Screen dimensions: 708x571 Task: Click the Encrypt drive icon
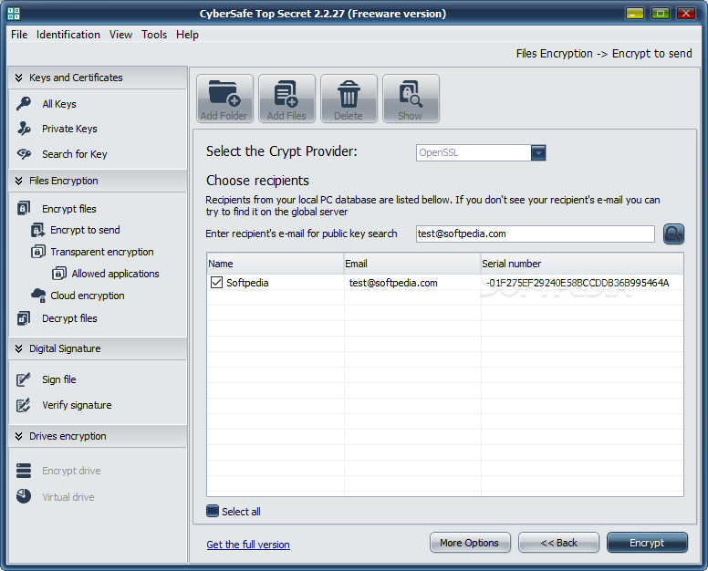[24, 471]
